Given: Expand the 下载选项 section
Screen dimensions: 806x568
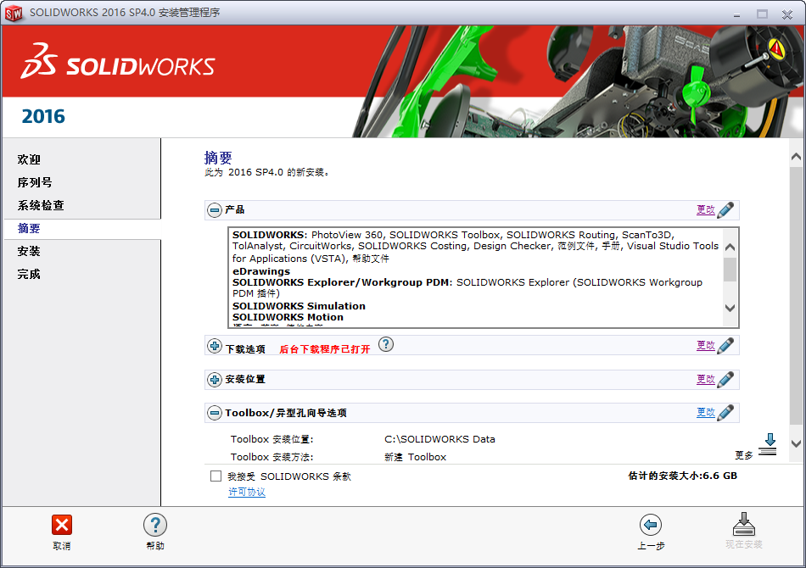Looking at the screenshot, I should tap(215, 346).
